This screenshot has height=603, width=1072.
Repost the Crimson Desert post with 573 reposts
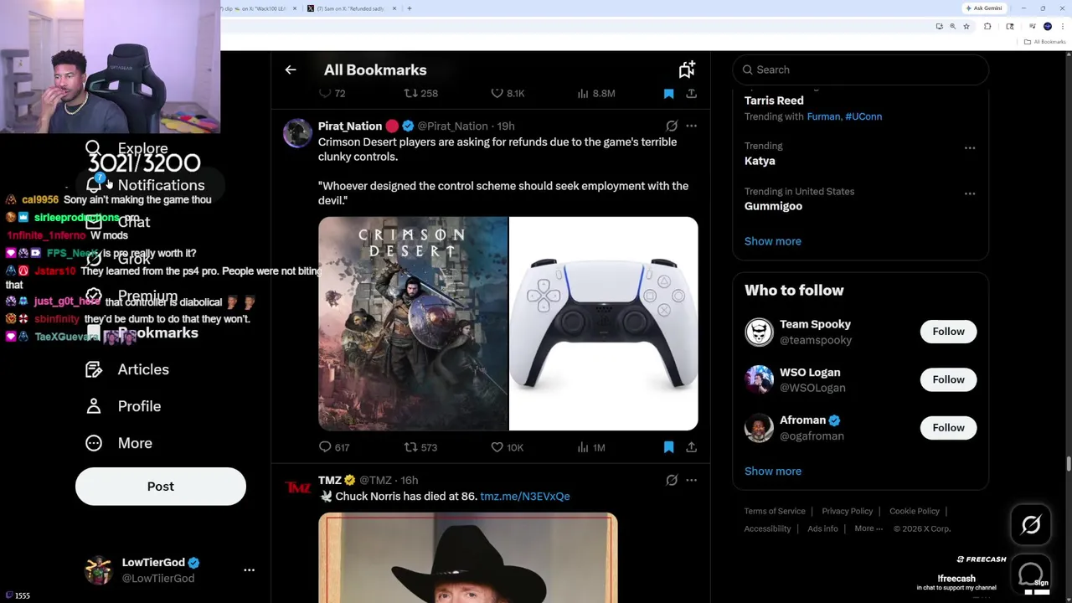420,447
